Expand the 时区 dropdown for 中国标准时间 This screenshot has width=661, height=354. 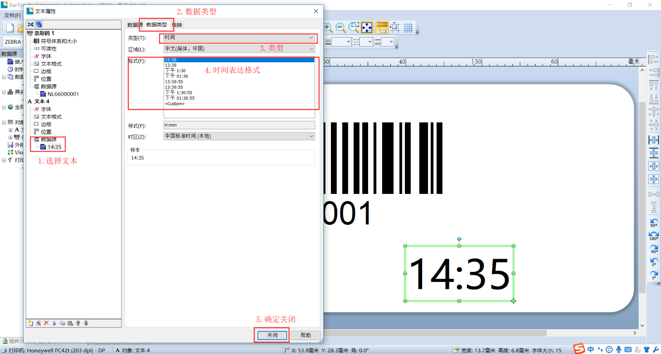point(239,136)
